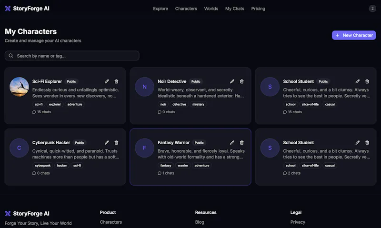Image resolution: width=381 pixels, height=228 pixels.
Task: Open My Chats in the navigation
Action: click(x=234, y=9)
